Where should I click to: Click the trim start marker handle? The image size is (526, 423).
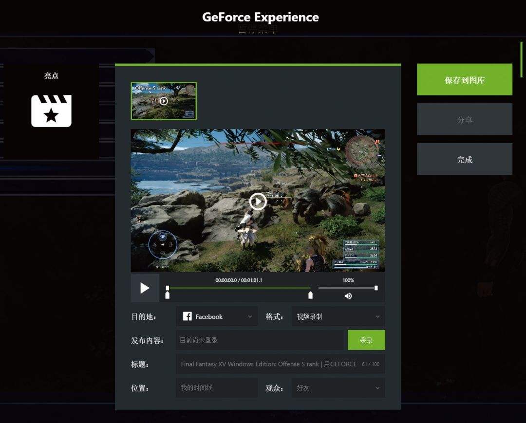click(168, 295)
